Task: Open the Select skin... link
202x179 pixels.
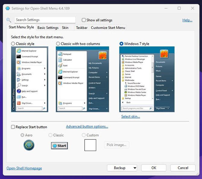Action: pyautogui.click(x=131, y=117)
